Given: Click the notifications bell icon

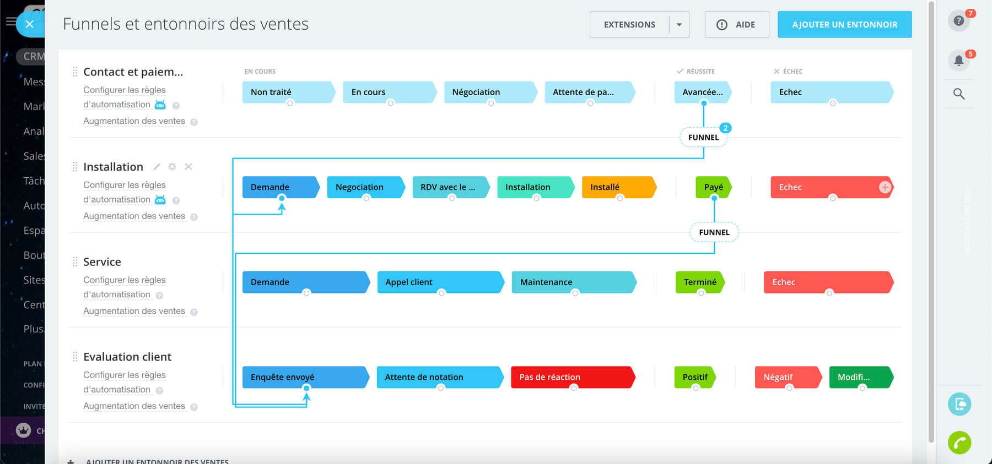Looking at the screenshot, I should coord(959,61).
